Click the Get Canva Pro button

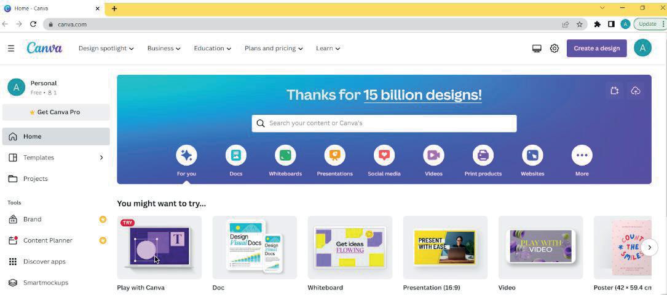coord(56,112)
